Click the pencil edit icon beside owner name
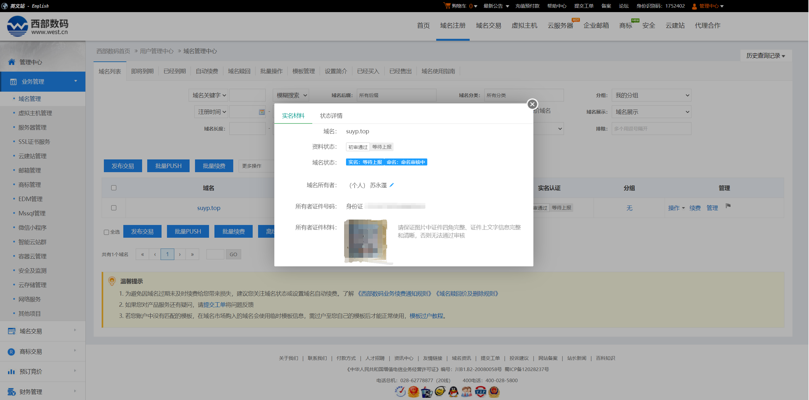Image resolution: width=809 pixels, height=400 pixels. click(392, 185)
